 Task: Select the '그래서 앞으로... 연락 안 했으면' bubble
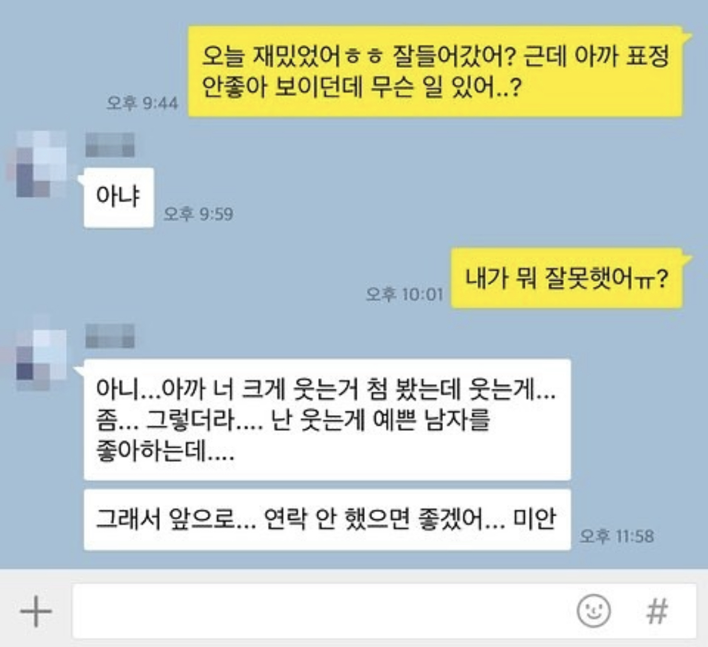(x=327, y=520)
